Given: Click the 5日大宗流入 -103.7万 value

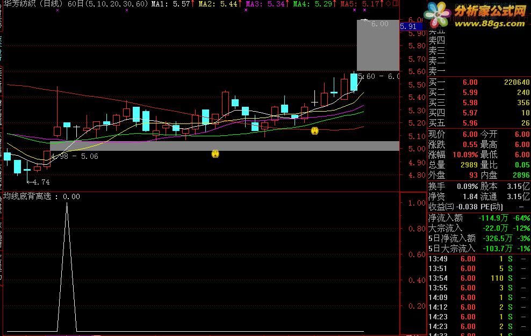Looking at the screenshot, I should pyautogui.click(x=498, y=249).
